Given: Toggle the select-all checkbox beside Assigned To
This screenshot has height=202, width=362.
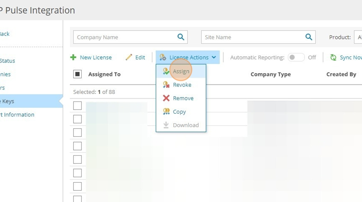Looking at the screenshot, I should (77, 74).
